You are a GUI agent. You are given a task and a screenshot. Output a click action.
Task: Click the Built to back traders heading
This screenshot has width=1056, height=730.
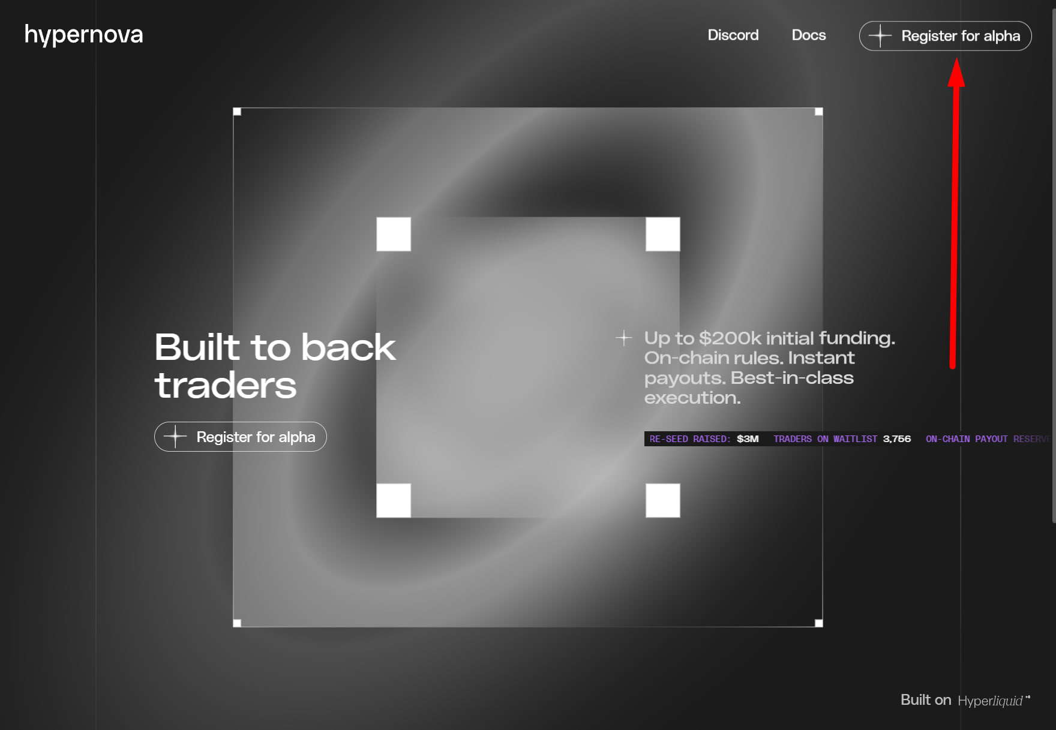click(275, 366)
